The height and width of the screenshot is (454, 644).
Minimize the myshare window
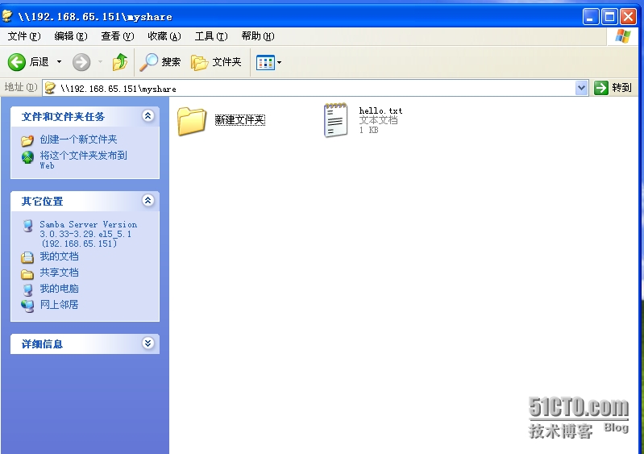click(x=591, y=17)
